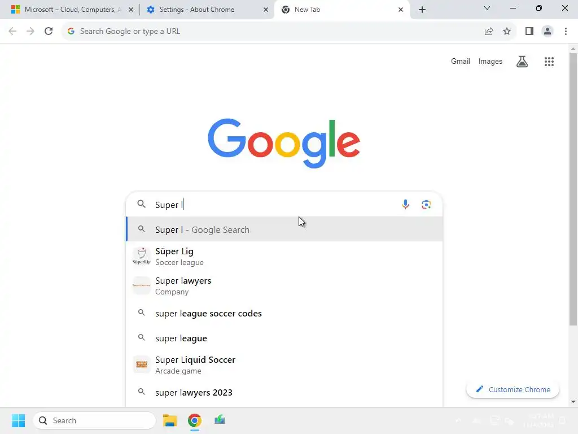Open Chrome three-dot menu

click(566, 32)
